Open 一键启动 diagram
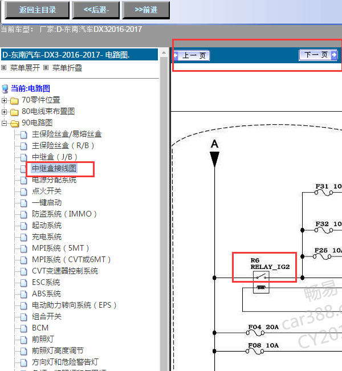342x371 pixels. click(x=47, y=202)
